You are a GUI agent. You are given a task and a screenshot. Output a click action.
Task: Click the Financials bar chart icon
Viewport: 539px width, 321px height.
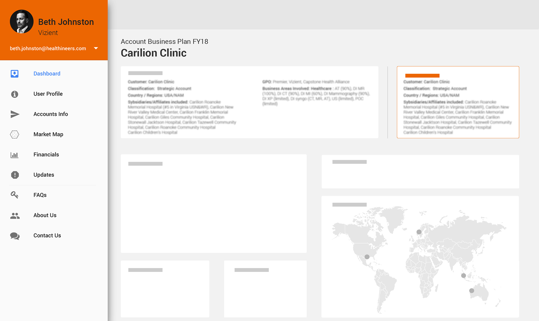point(15,155)
